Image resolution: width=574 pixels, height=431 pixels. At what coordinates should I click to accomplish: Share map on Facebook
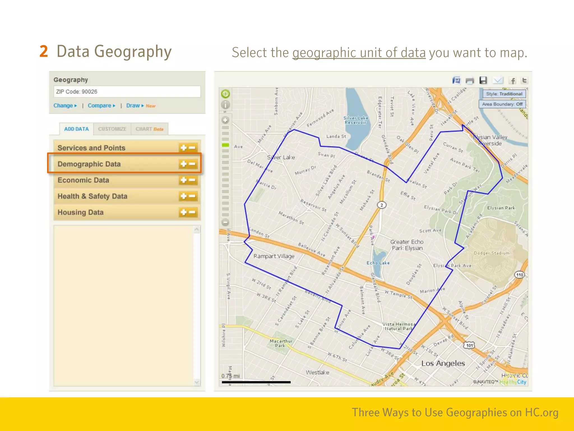512,81
